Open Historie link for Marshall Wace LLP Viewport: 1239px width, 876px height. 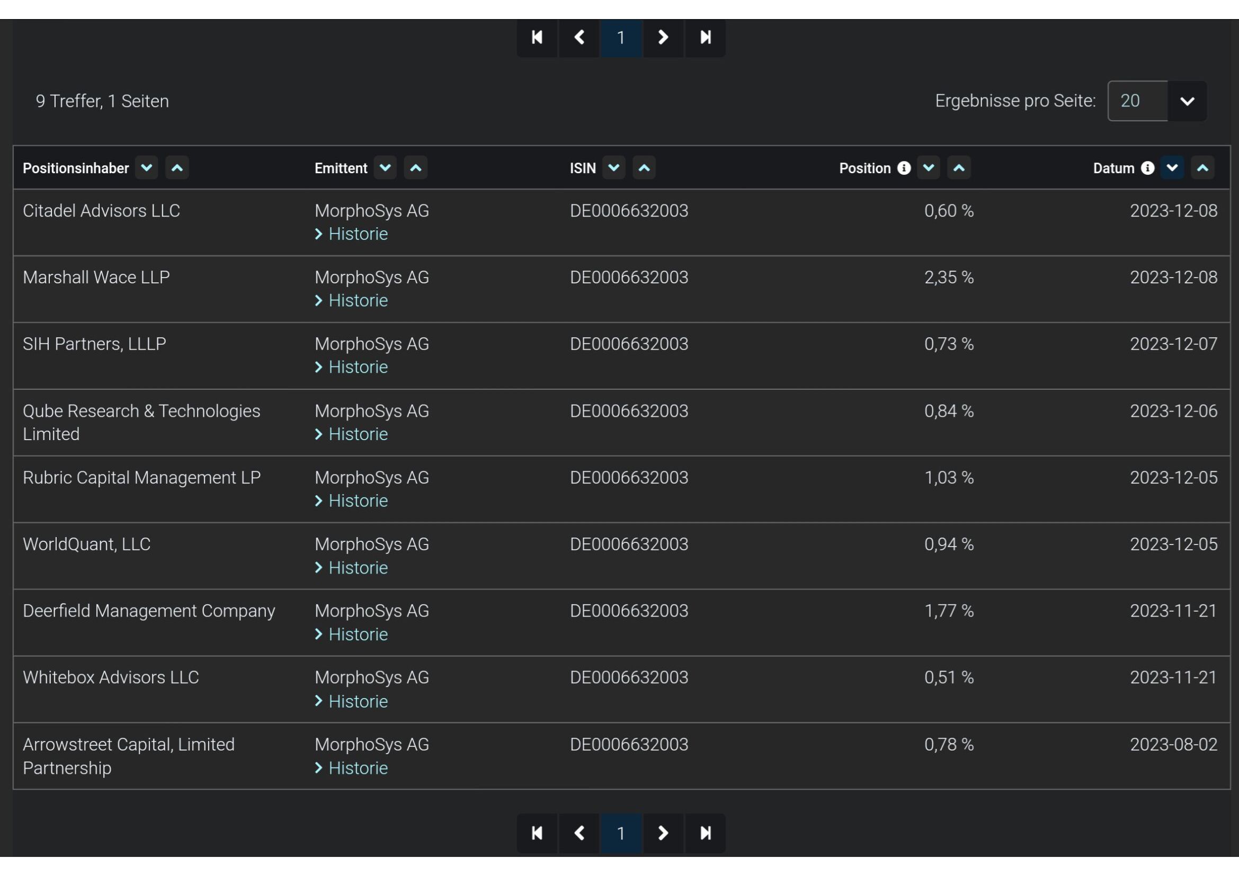(x=357, y=300)
